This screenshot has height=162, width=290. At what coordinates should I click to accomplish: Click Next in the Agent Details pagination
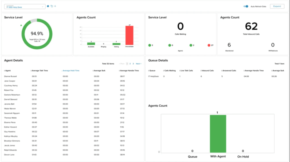click(138, 64)
